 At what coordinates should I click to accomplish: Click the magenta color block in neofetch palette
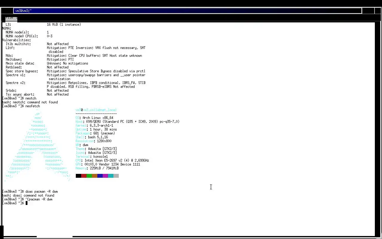(x=105, y=176)
